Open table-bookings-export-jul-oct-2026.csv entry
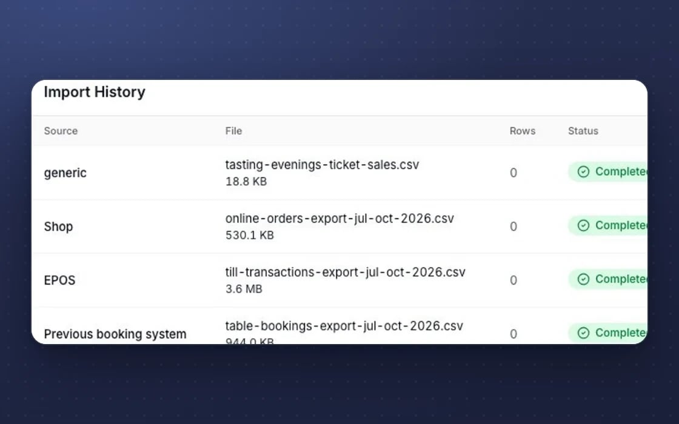Screen dimensions: 679x424 pos(344,326)
